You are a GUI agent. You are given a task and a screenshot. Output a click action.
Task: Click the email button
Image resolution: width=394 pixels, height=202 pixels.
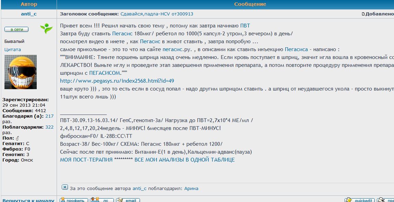128,200
